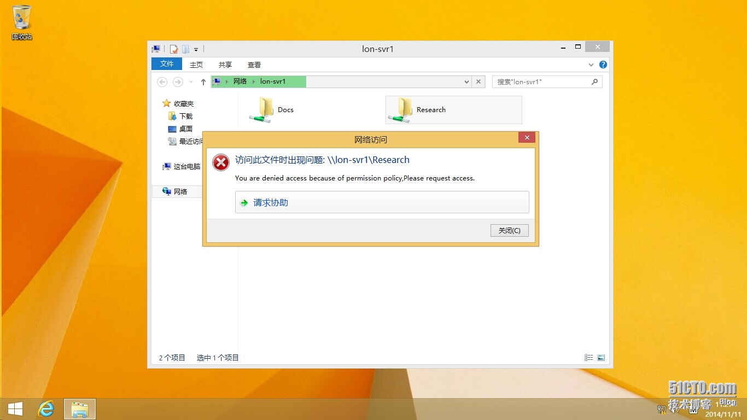Screen dimensions: 747x420
Task: Switch to the 共享 ribbon tab
Action: 225,65
